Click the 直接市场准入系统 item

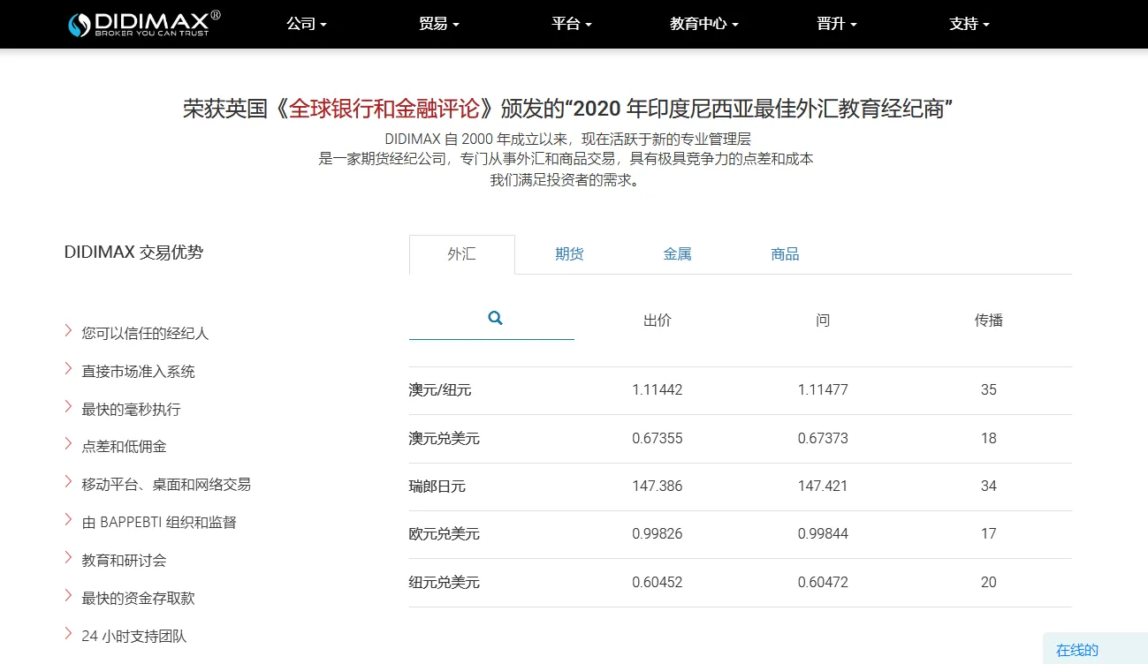(138, 371)
